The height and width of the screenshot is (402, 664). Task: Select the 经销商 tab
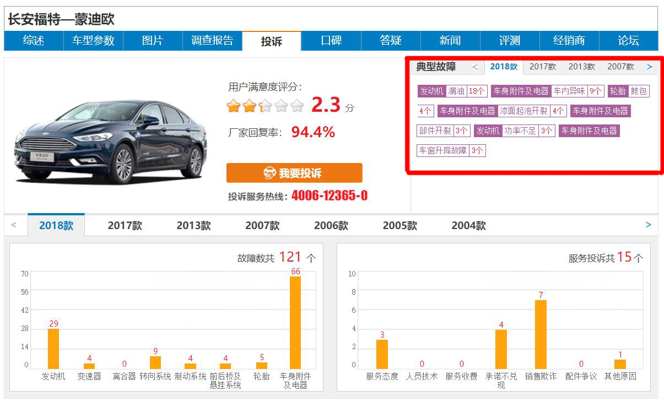568,41
